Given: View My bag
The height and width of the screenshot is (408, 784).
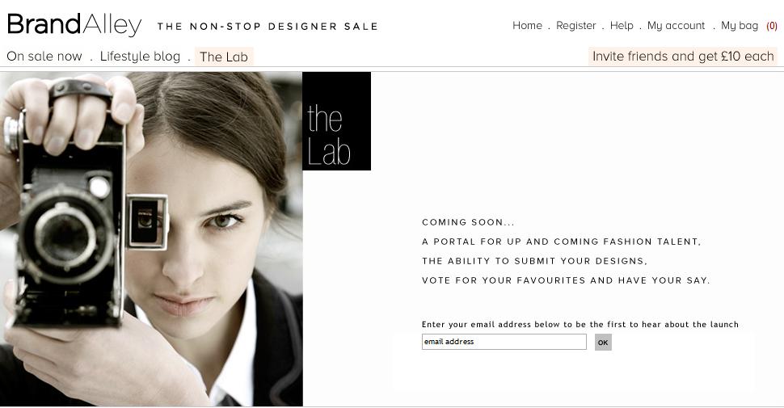Looking at the screenshot, I should pos(740,26).
